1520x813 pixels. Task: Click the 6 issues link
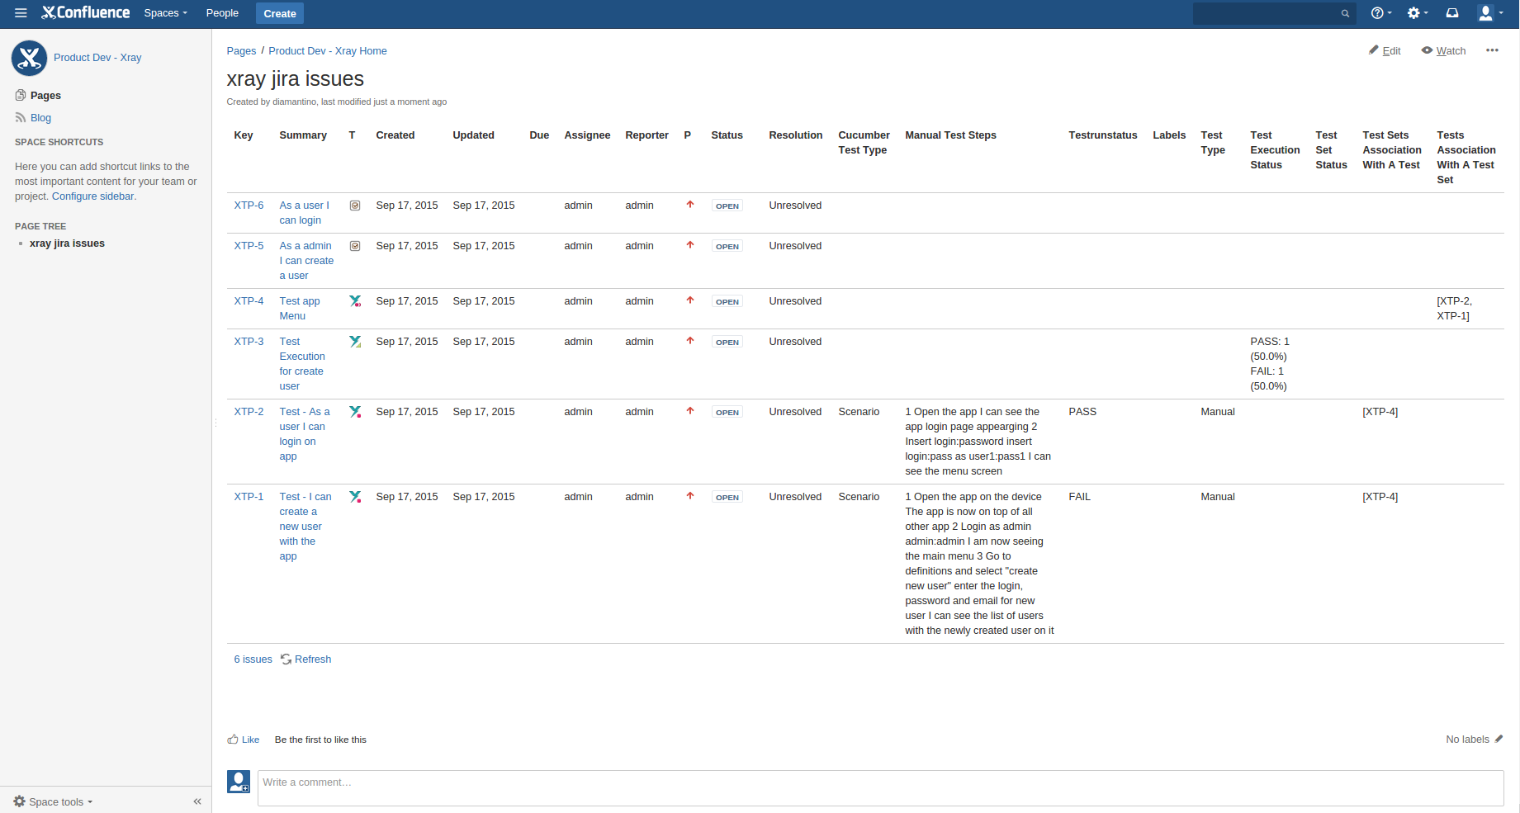tap(253, 659)
